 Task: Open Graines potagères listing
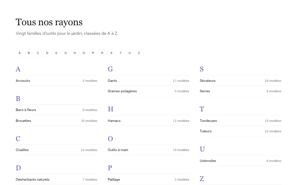click(x=148, y=91)
